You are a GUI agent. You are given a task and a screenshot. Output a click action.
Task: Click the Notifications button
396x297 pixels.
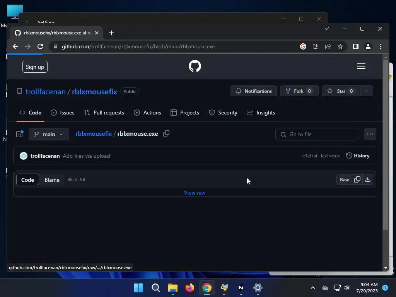point(254,91)
